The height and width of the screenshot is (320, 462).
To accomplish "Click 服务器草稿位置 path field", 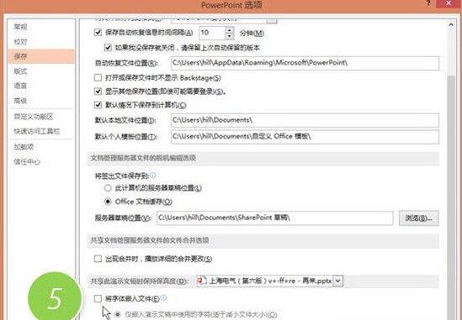I will click(275, 218).
